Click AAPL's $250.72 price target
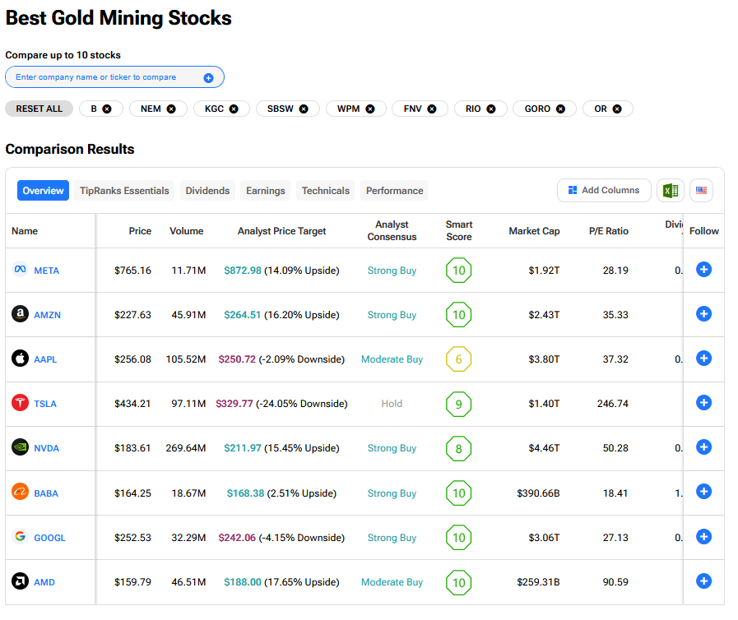The image size is (738, 620). point(237,359)
